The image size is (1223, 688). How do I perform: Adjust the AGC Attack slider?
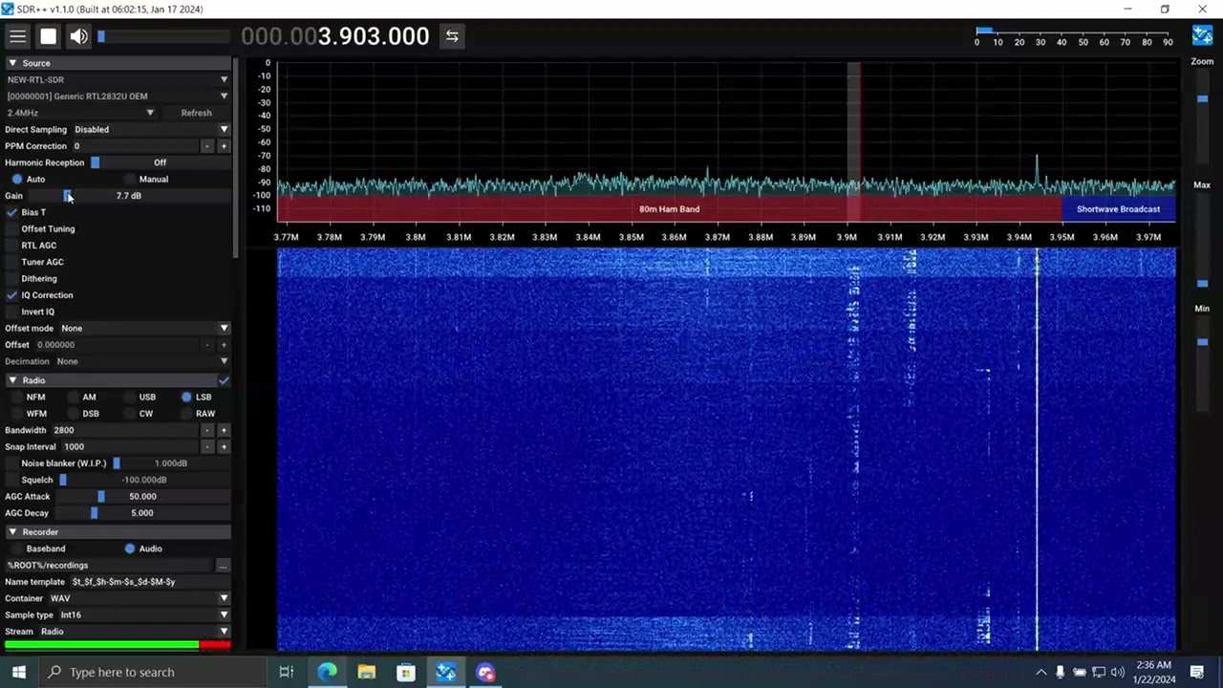tap(142, 496)
